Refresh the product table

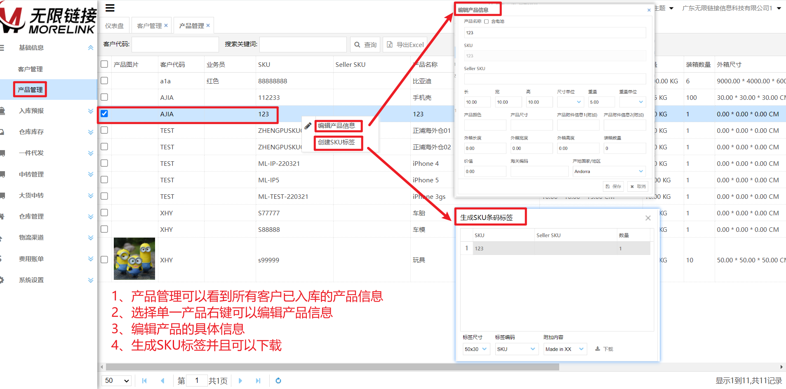tap(278, 381)
